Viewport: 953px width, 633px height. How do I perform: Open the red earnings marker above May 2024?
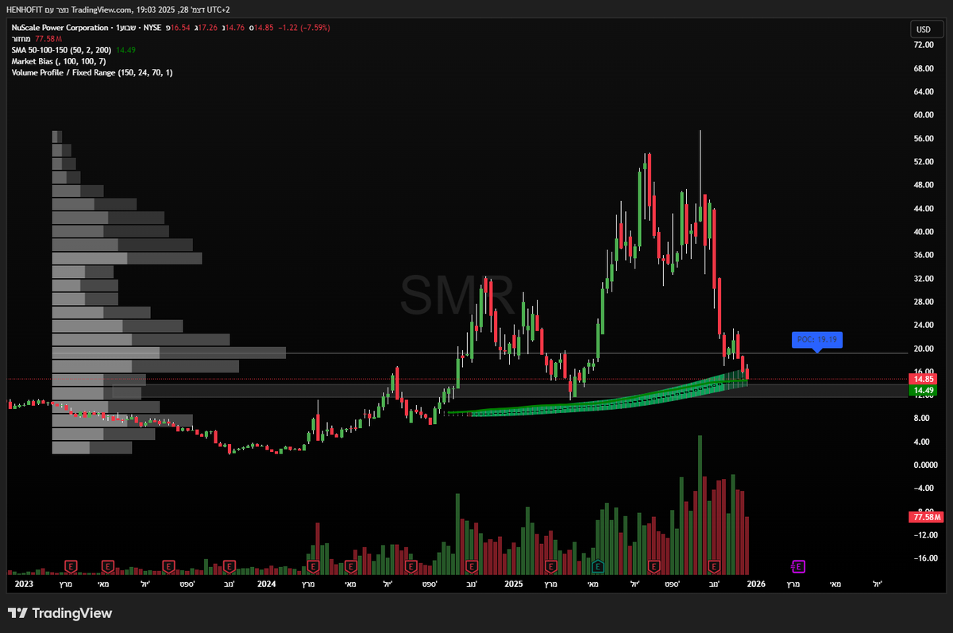(x=349, y=566)
